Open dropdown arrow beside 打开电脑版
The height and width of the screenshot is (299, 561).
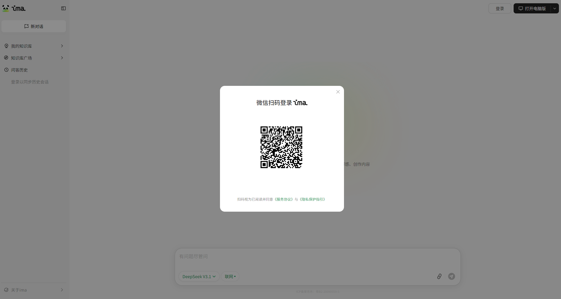554,8
